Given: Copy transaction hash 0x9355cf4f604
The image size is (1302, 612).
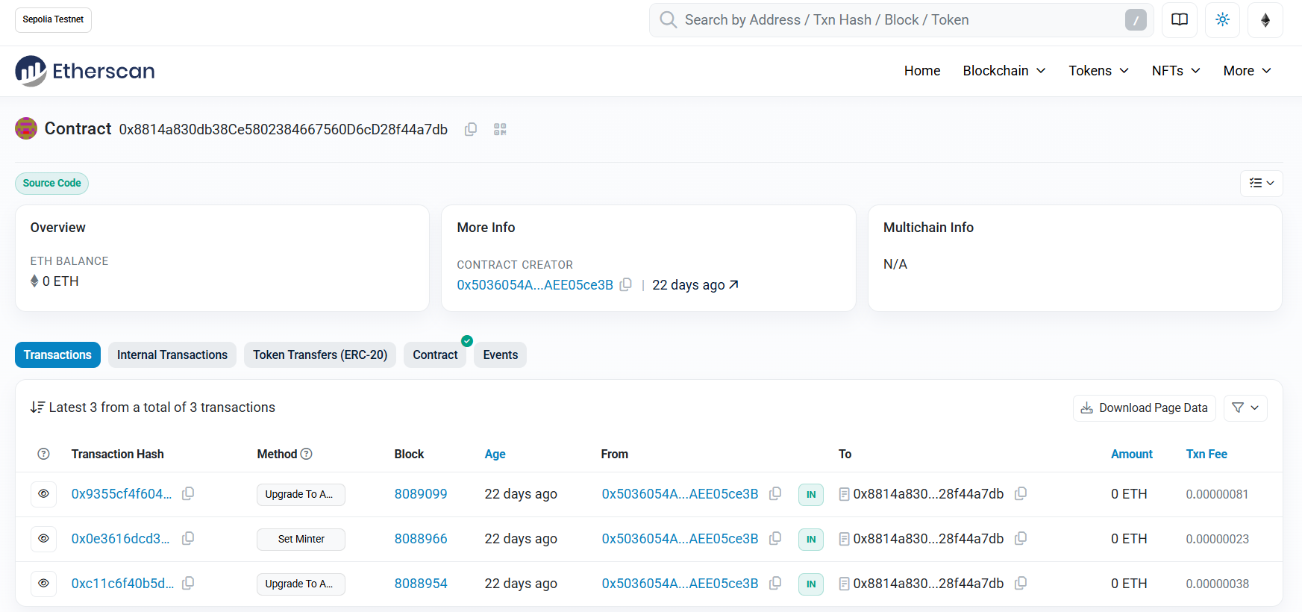Looking at the screenshot, I should click(188, 493).
